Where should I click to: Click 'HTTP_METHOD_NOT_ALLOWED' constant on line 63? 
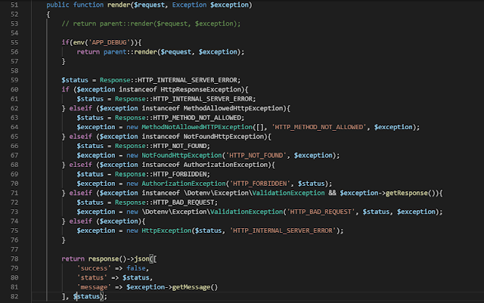point(197,118)
